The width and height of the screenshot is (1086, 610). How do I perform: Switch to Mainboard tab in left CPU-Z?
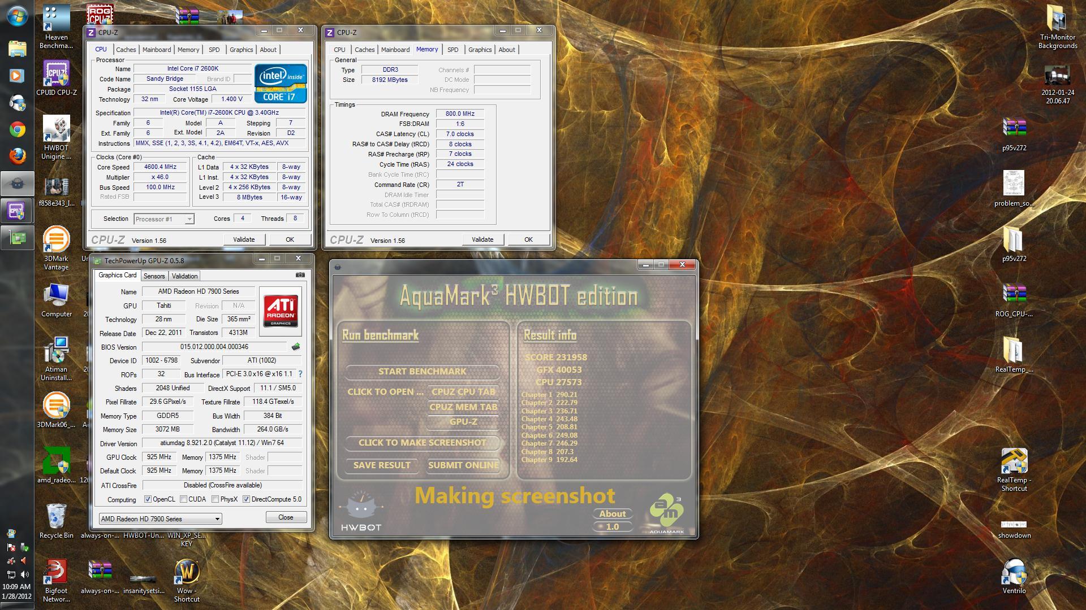pyautogui.click(x=157, y=50)
